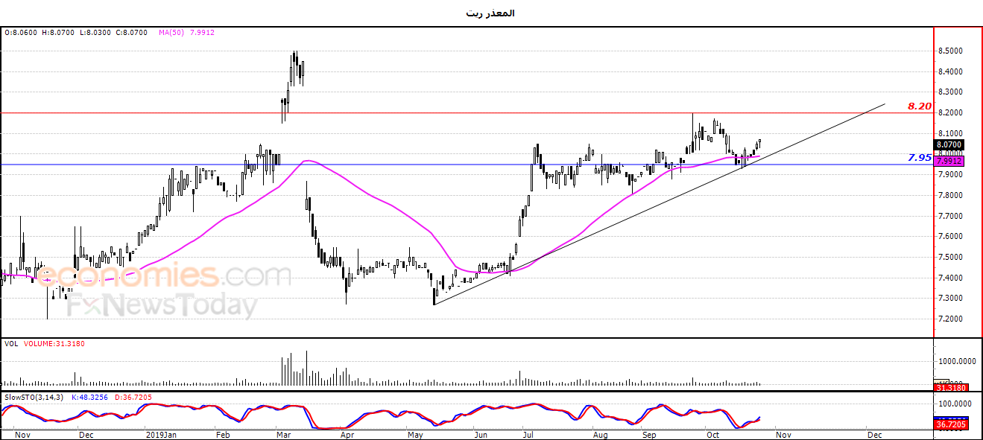Click the red "8.20" resistance level label
The image size is (983, 440).
point(920,106)
